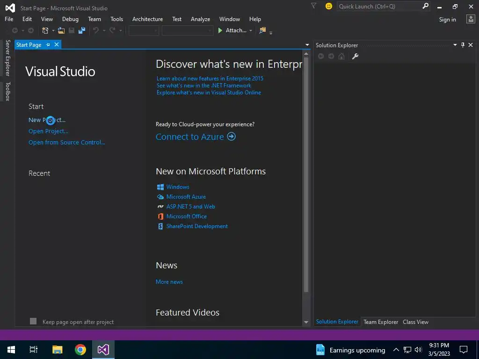Pin the Solution Explorer panel with pushpin
479x359 pixels.
point(463,45)
